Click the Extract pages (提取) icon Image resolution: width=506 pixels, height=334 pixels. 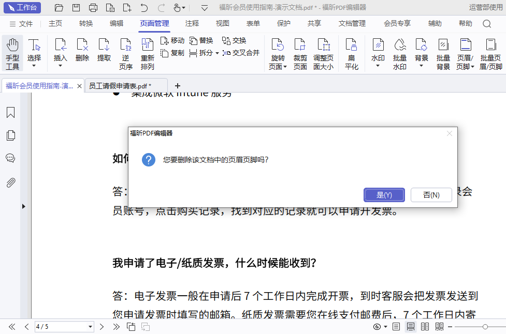click(x=104, y=50)
